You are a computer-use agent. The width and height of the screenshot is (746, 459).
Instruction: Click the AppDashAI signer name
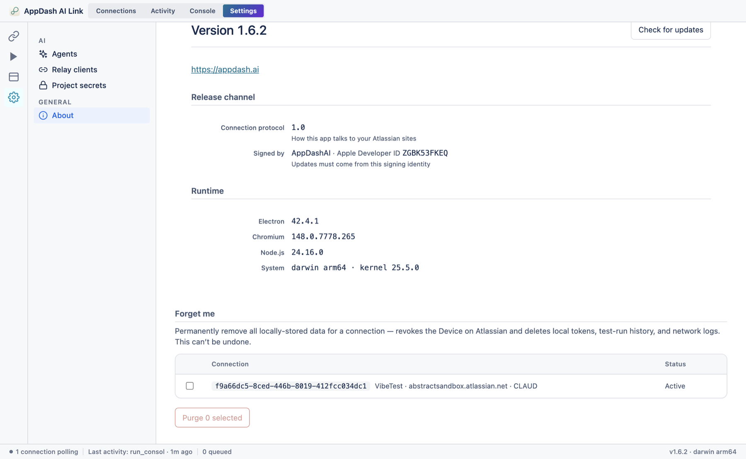pos(311,153)
